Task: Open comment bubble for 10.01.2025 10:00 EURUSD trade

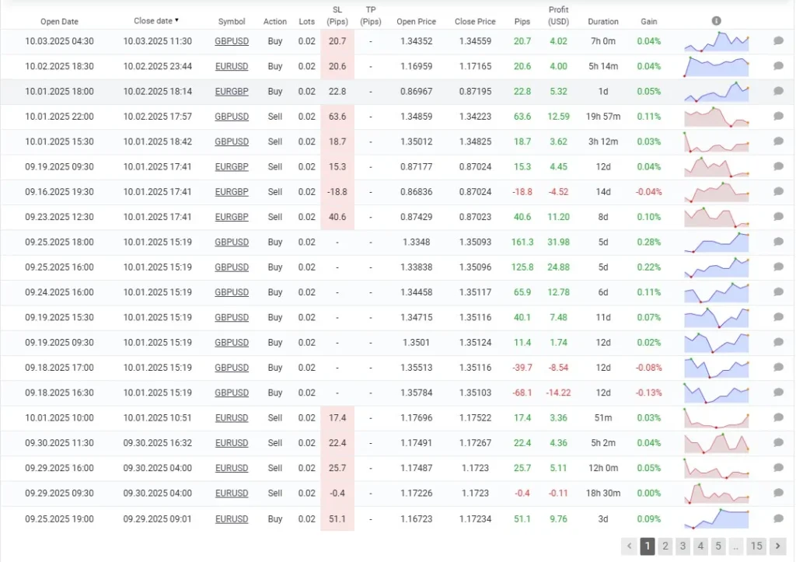Action: tap(778, 418)
